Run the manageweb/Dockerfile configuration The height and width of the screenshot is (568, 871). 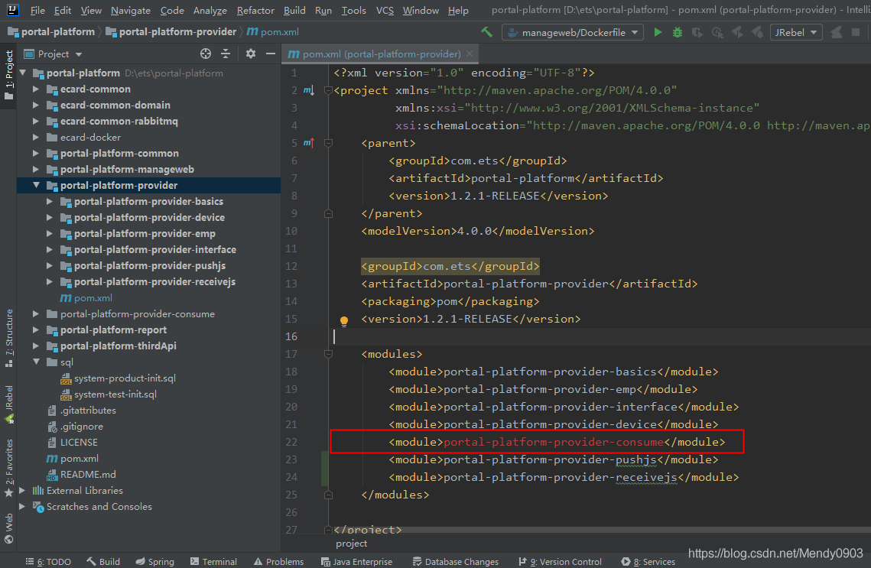(658, 32)
